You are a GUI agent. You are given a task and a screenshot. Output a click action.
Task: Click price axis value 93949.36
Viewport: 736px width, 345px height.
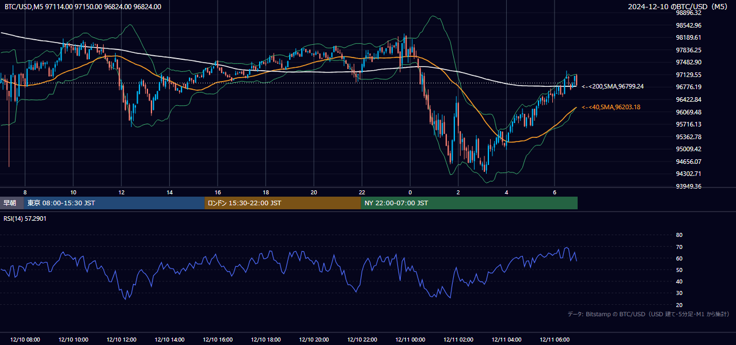[x=688, y=186]
